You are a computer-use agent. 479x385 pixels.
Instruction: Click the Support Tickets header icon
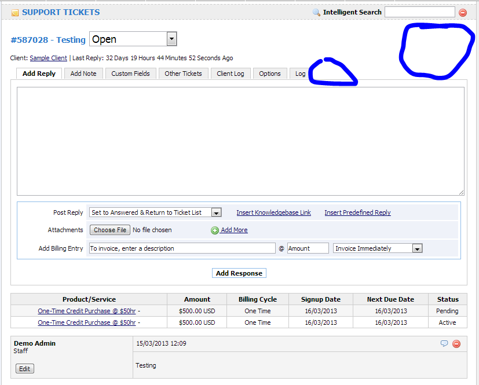click(15, 13)
